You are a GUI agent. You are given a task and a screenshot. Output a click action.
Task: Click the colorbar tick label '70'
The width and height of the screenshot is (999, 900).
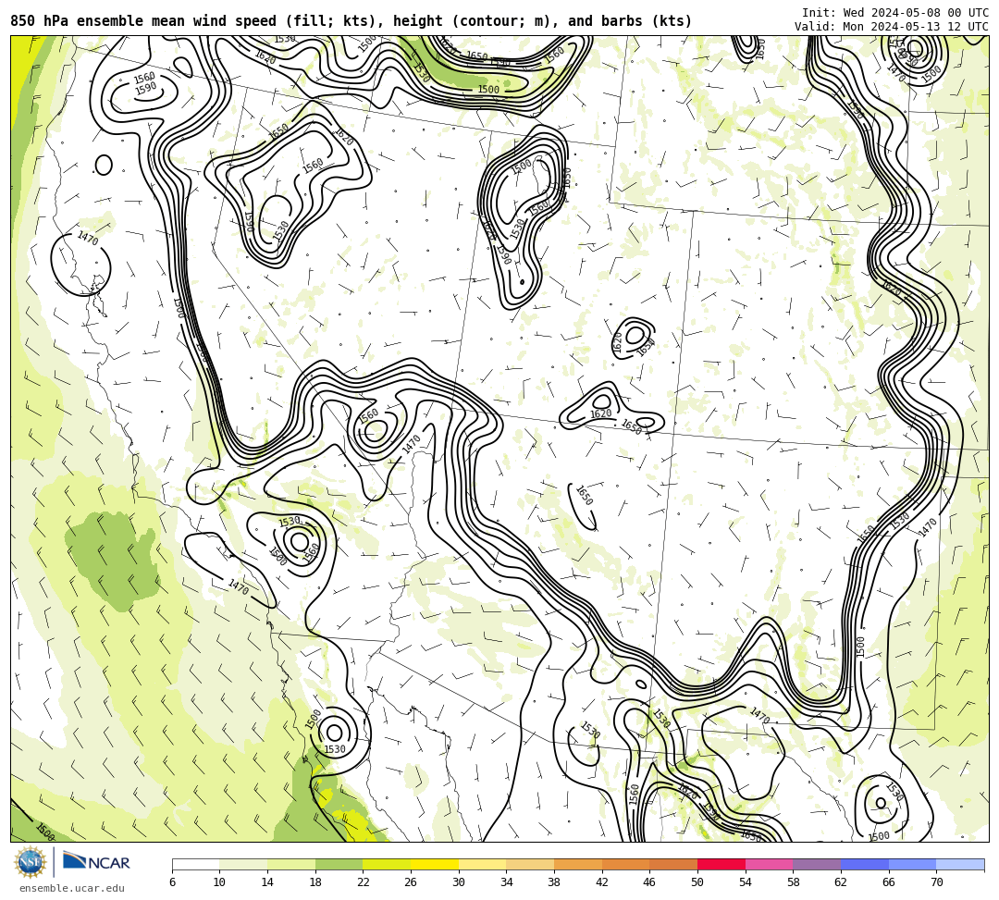[936, 882]
